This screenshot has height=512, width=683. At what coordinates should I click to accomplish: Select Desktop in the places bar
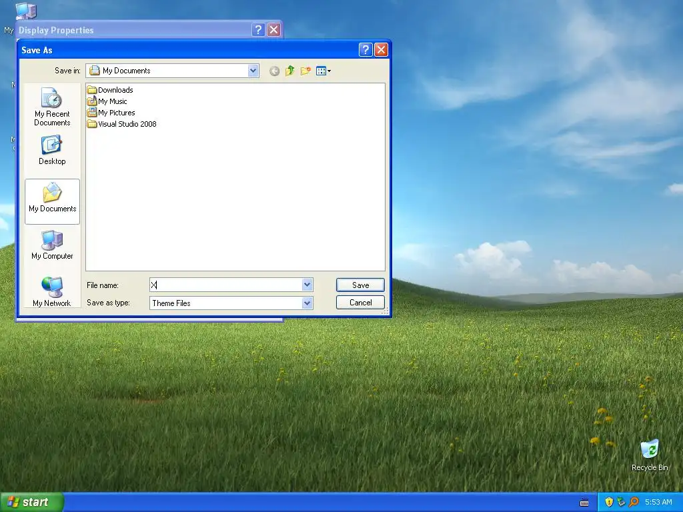[x=52, y=150]
